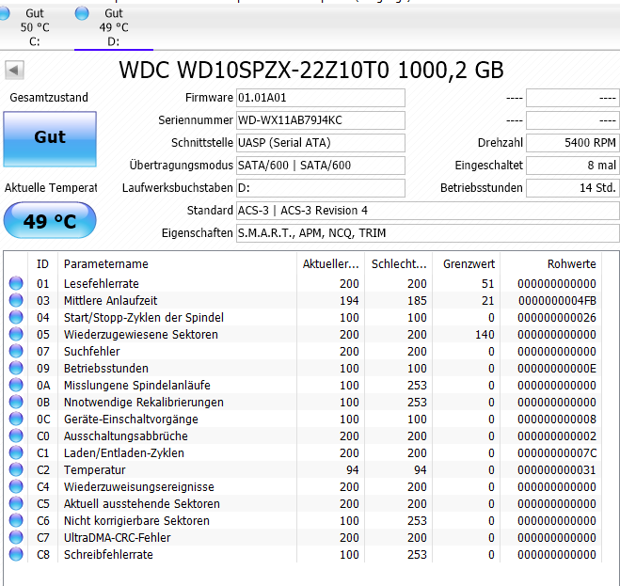This screenshot has height=586, width=620.
Task: Click the 49 °C temperature button
Action: (50, 220)
